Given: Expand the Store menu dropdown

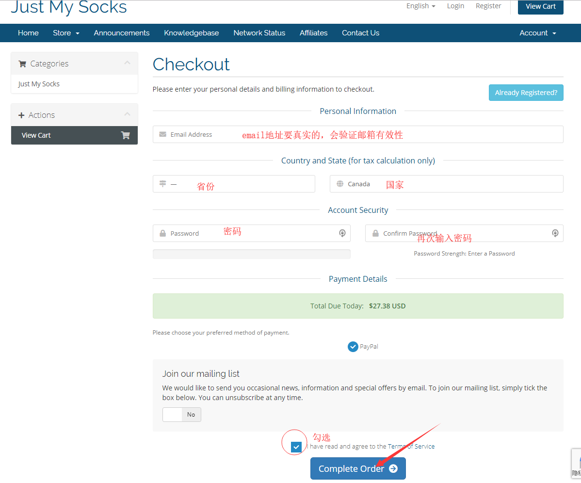Looking at the screenshot, I should click(66, 33).
